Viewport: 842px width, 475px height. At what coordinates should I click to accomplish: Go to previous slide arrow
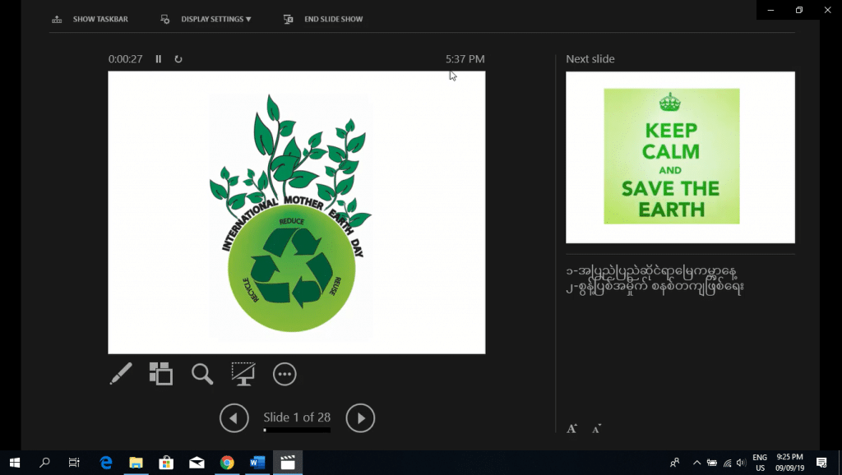point(234,418)
